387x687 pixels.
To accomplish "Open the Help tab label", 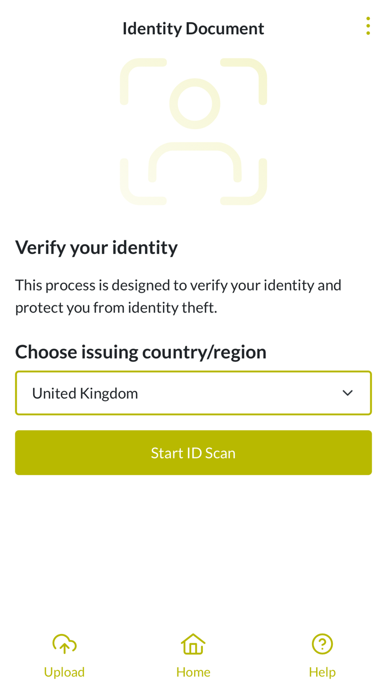I will pyautogui.click(x=322, y=672).
